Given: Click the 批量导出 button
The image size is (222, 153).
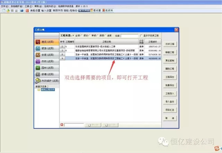Looking at the screenshot, I should tap(170, 85).
